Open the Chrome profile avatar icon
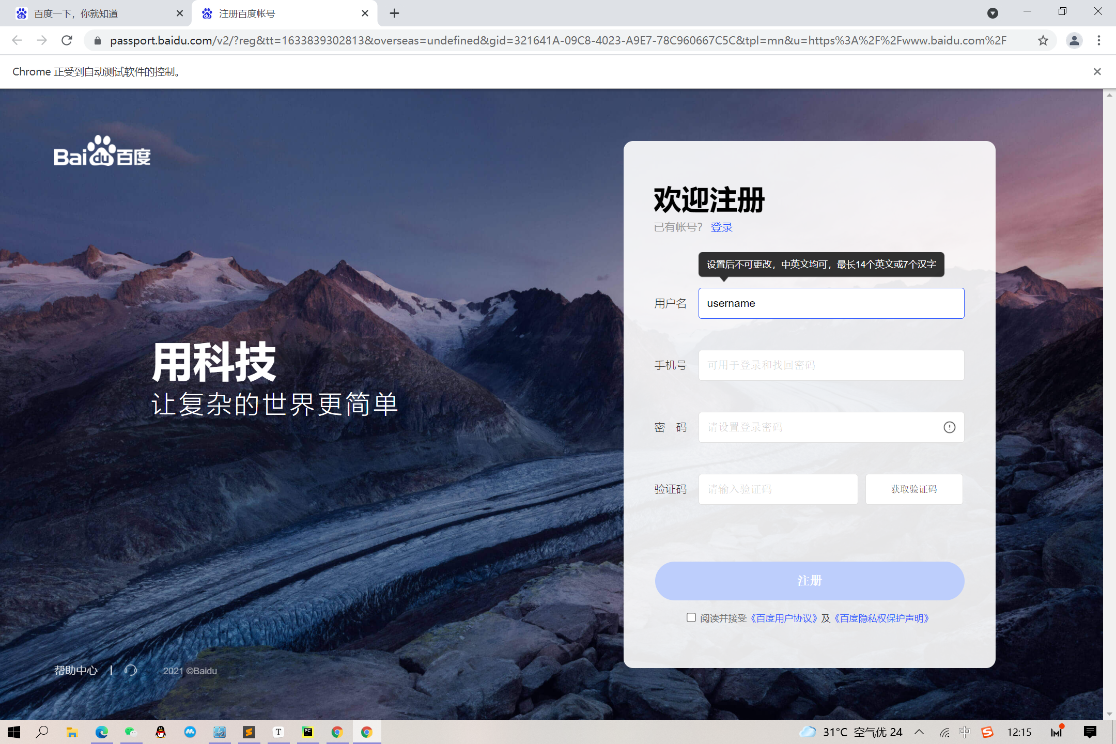1116x744 pixels. pyautogui.click(x=1074, y=40)
